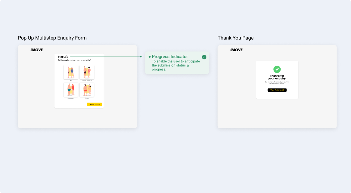The width and height of the screenshot is (351, 193).
Task: Click the MOVE logo on the Thank You page
Action: [237, 50]
